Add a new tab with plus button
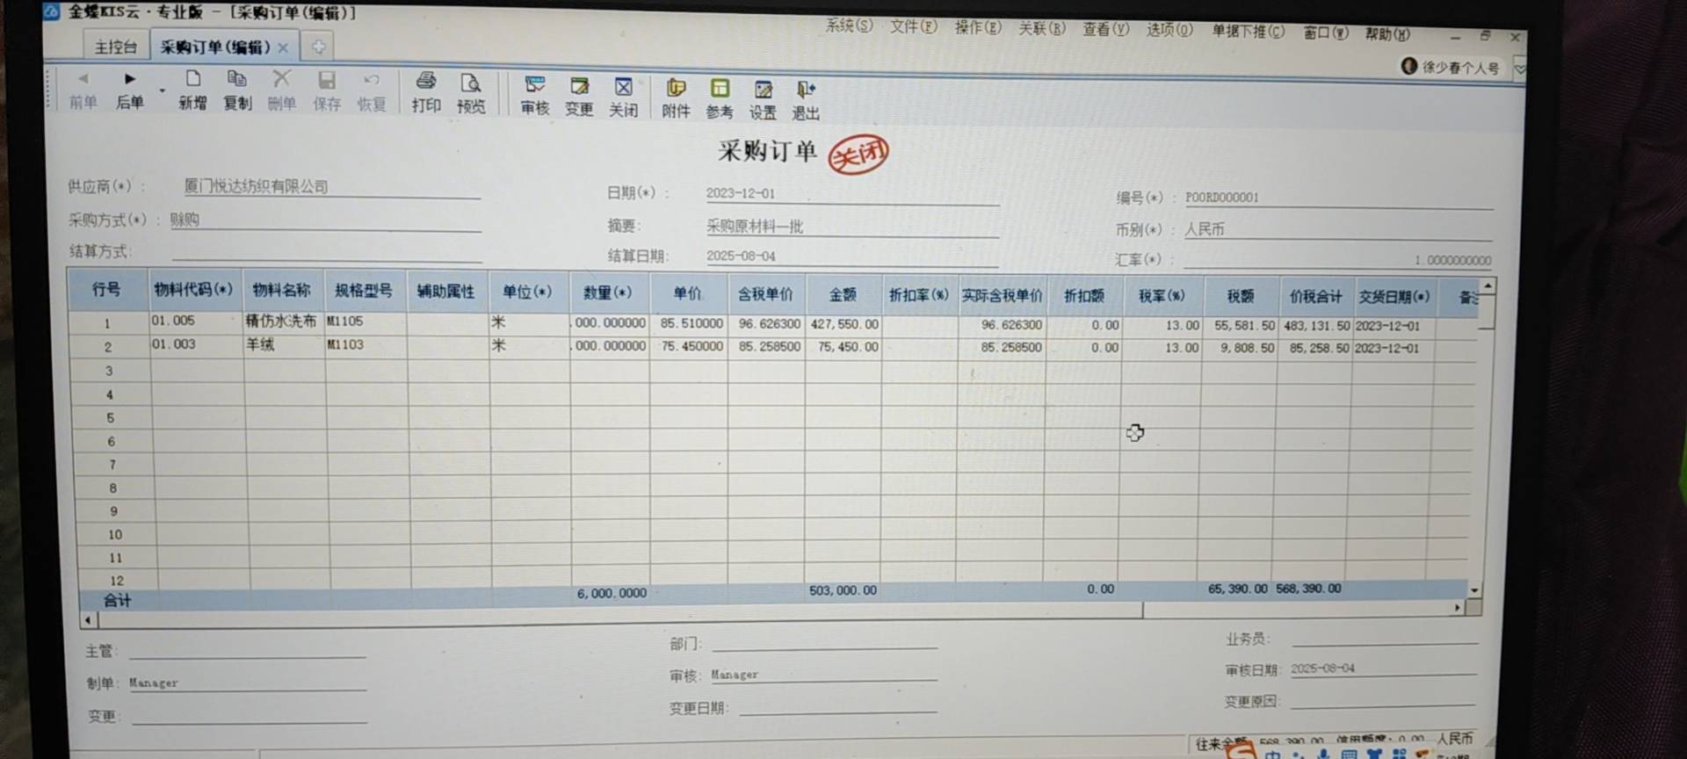This screenshot has width=1687, height=759. pos(318,47)
